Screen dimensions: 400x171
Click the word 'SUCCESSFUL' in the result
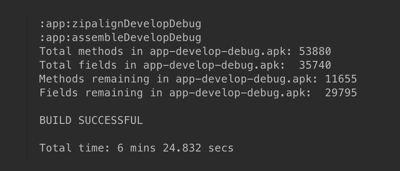click(x=110, y=121)
